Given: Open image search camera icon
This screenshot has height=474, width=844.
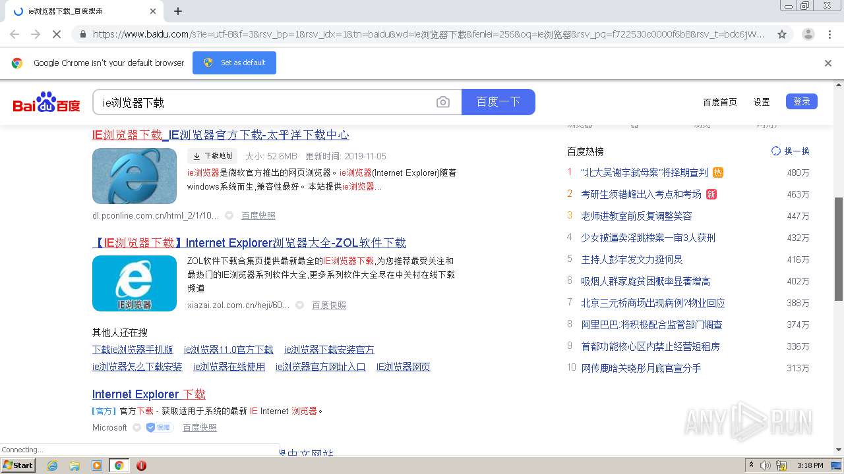Looking at the screenshot, I should pyautogui.click(x=443, y=102).
